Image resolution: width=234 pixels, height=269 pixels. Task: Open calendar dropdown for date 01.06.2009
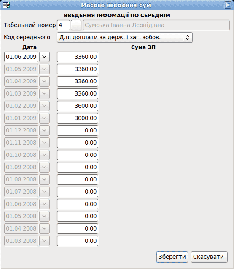point(44,57)
